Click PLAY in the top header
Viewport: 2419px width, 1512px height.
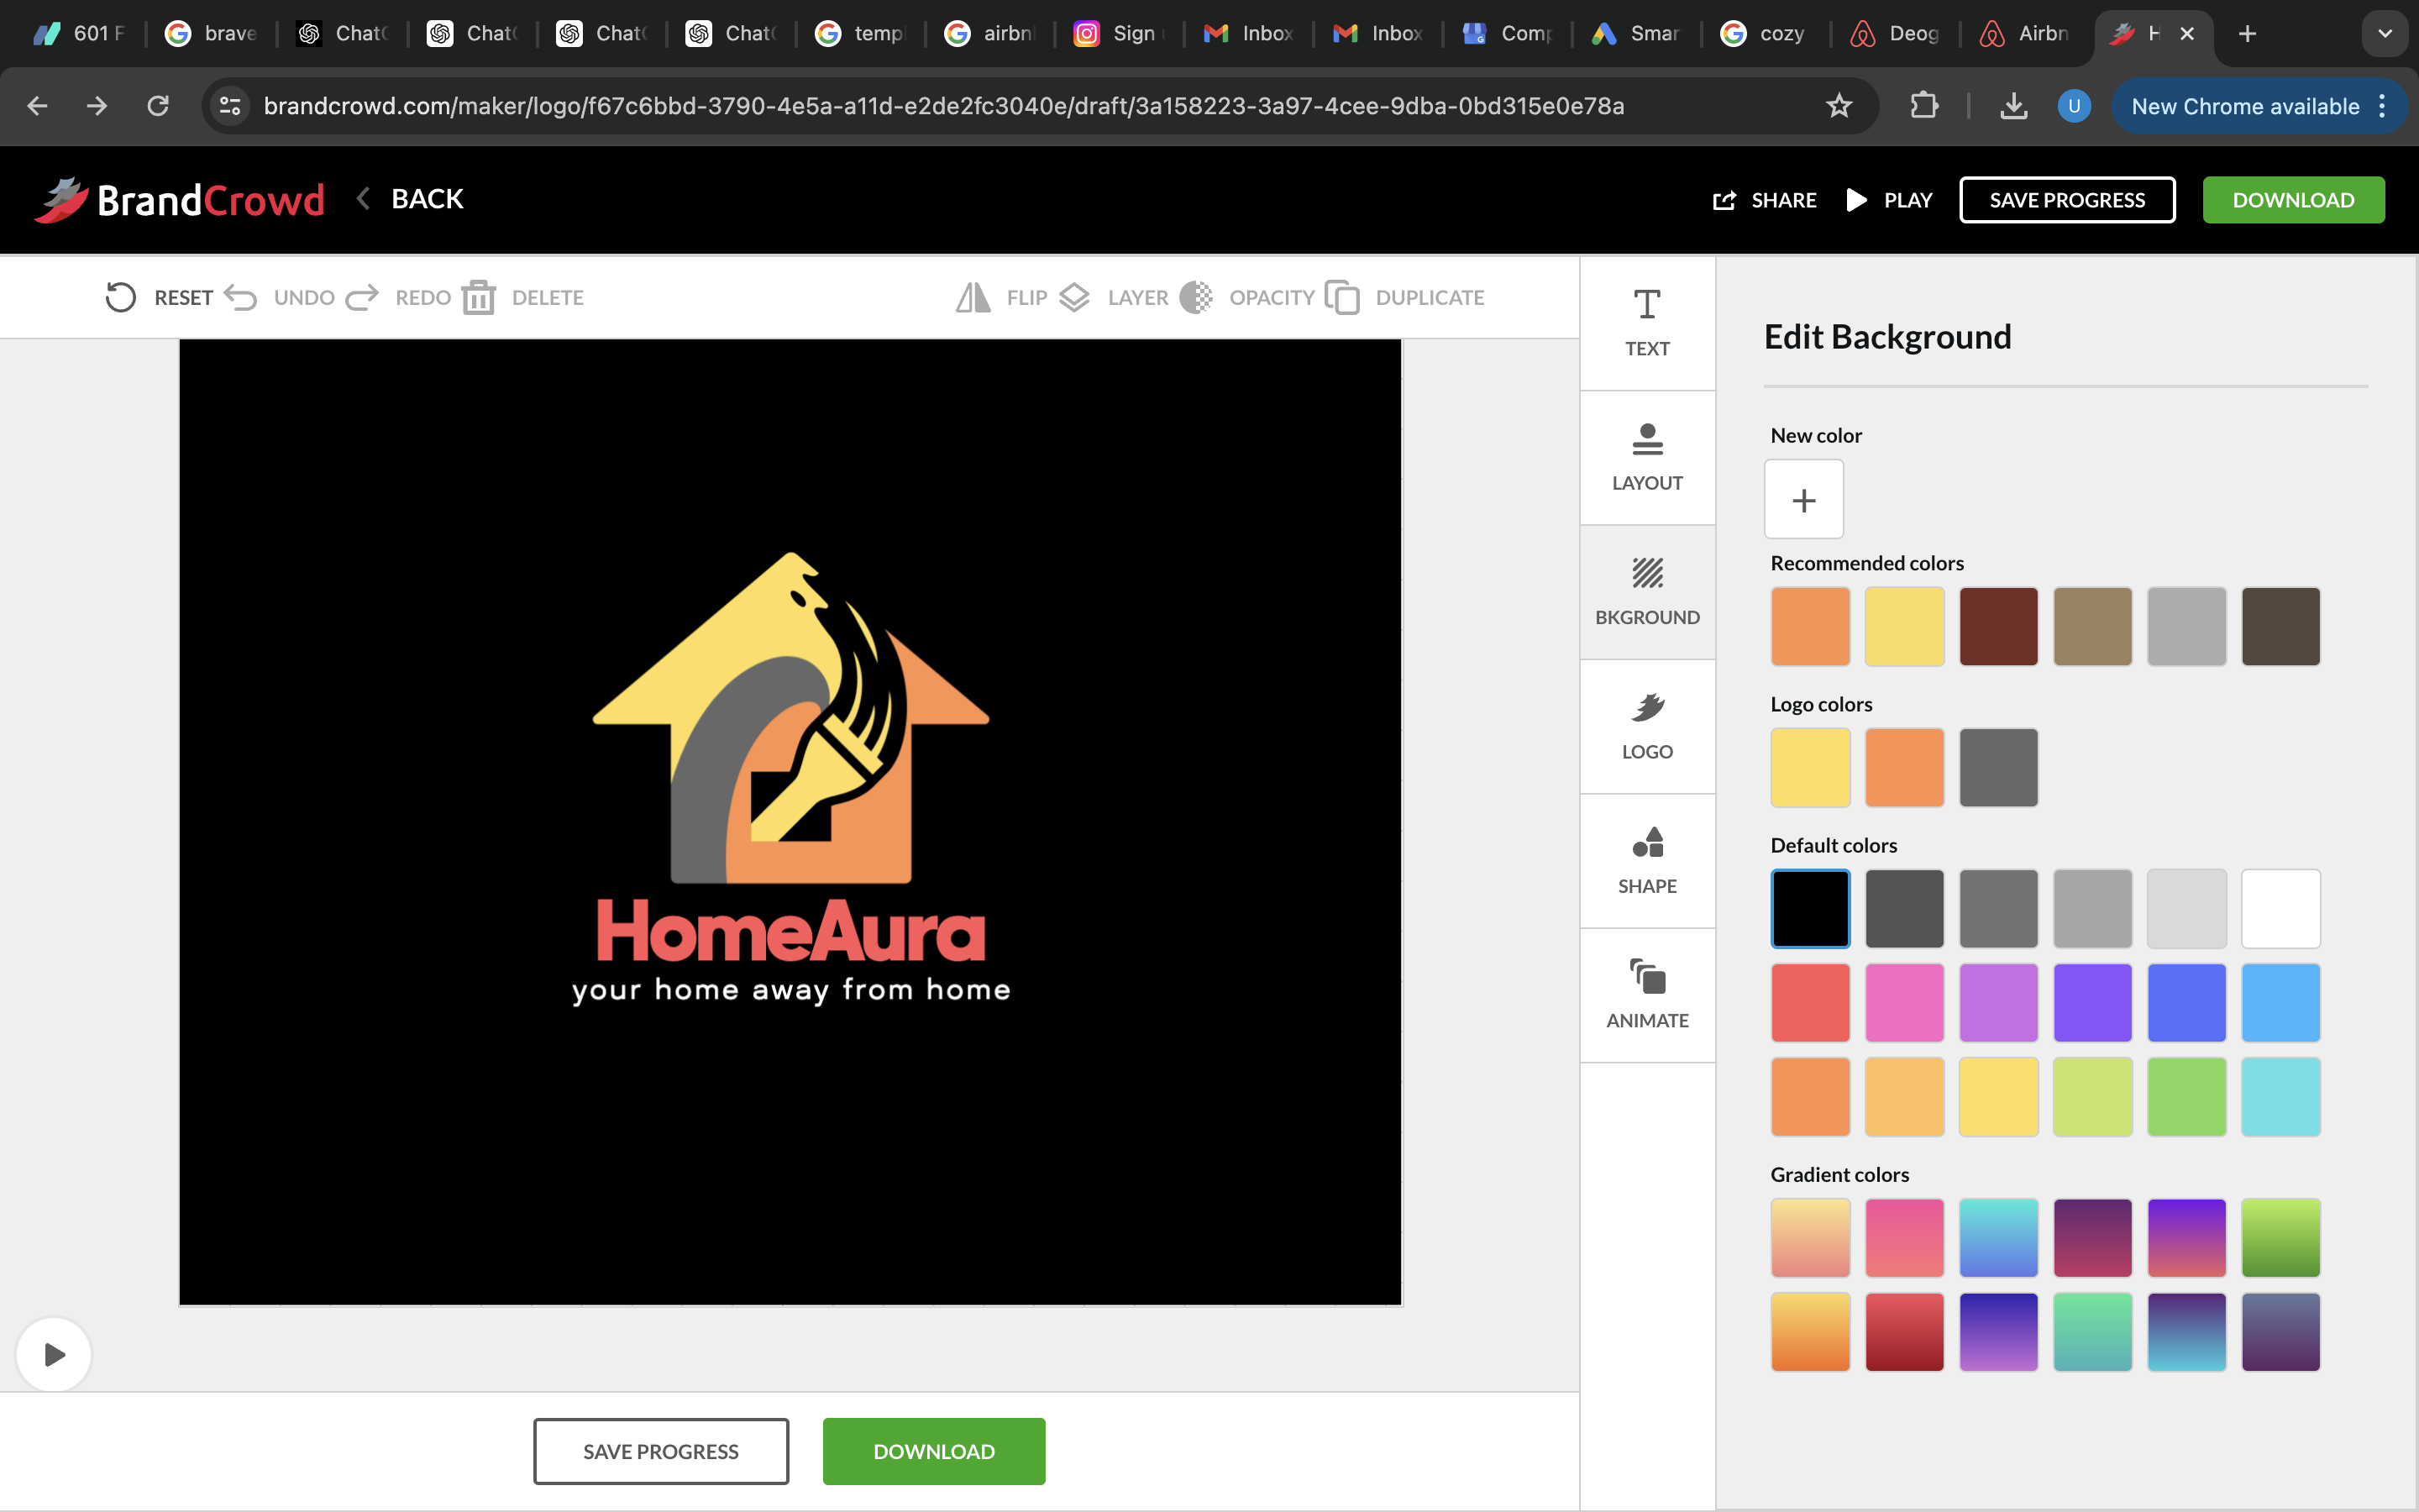click(1888, 200)
